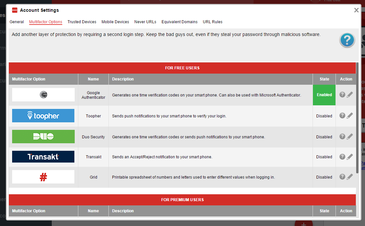This screenshot has width=365, height=226.
Task: Select the Multifactor Options tab
Action: 46,22
